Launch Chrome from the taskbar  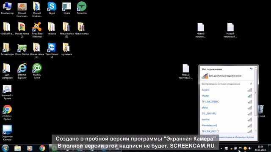(x=42, y=148)
